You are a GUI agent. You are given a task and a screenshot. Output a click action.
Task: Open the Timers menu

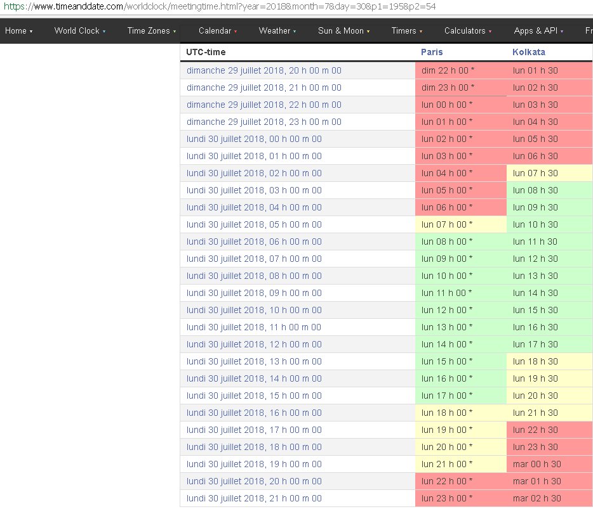tap(407, 31)
